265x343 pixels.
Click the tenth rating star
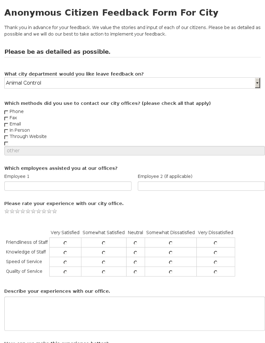[55, 211]
